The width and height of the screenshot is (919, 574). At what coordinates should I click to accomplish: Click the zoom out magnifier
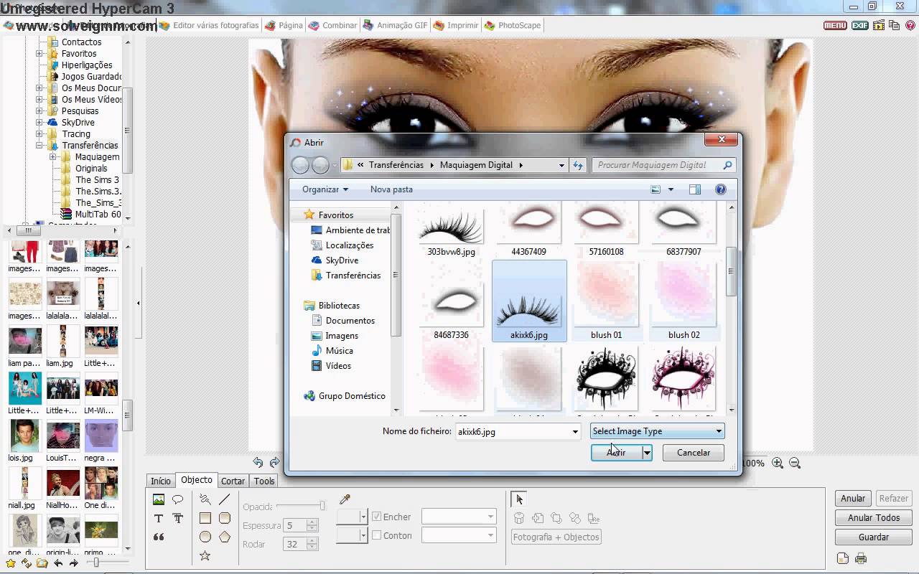tap(795, 464)
